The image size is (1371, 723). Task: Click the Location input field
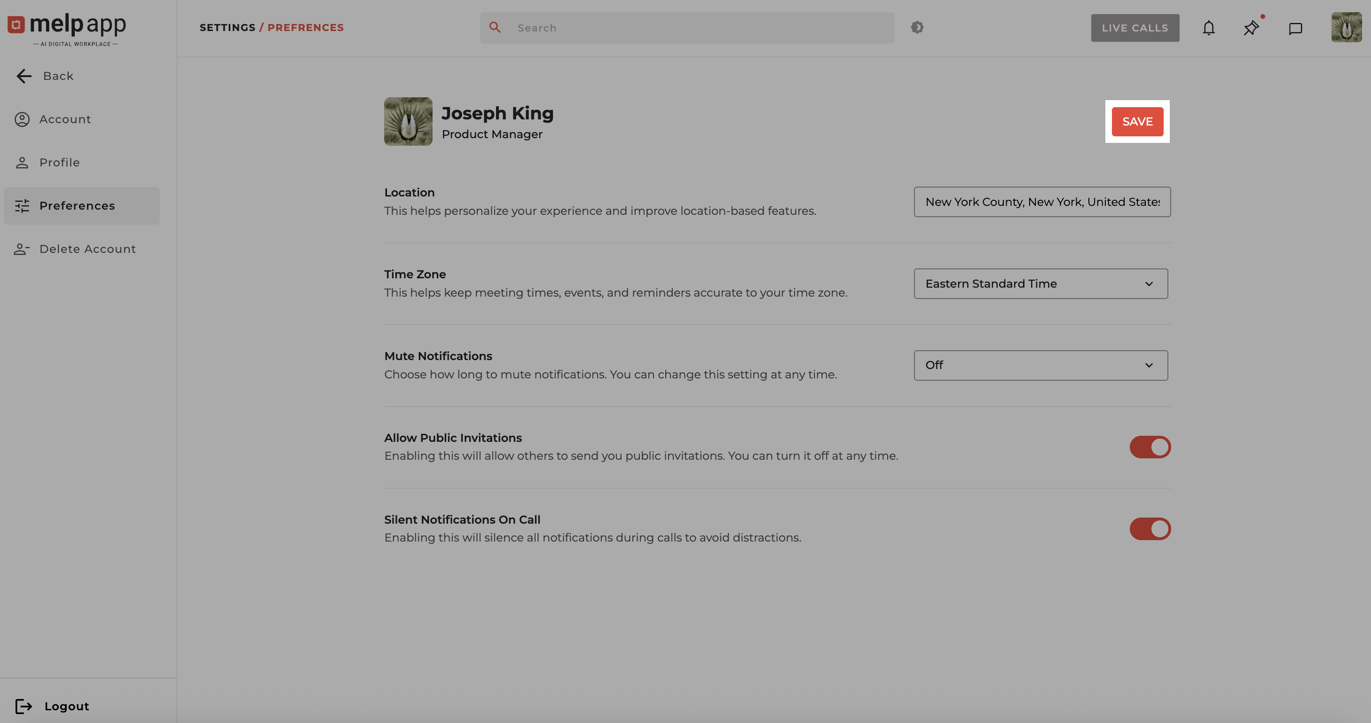pyautogui.click(x=1041, y=202)
